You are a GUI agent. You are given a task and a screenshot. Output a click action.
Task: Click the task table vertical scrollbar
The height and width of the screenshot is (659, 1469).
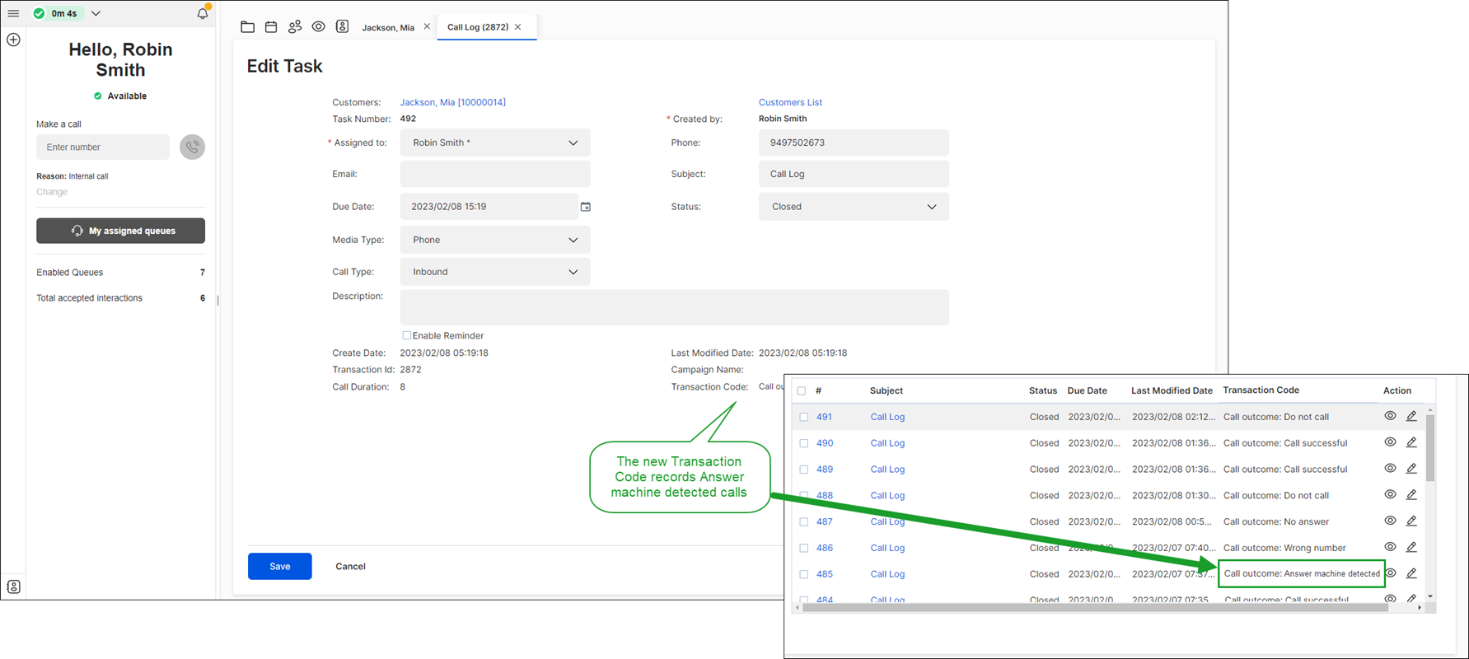(x=1430, y=449)
